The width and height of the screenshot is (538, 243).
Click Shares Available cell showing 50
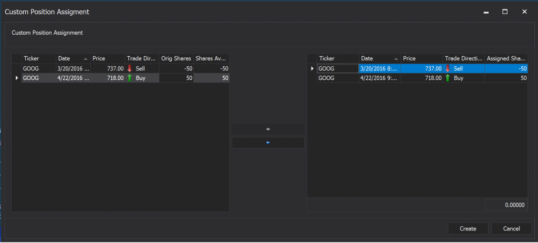pos(211,78)
